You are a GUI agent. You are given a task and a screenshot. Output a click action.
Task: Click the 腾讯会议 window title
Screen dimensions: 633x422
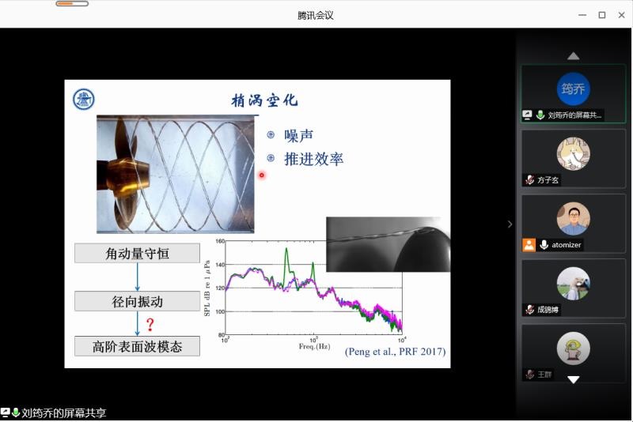click(x=316, y=15)
